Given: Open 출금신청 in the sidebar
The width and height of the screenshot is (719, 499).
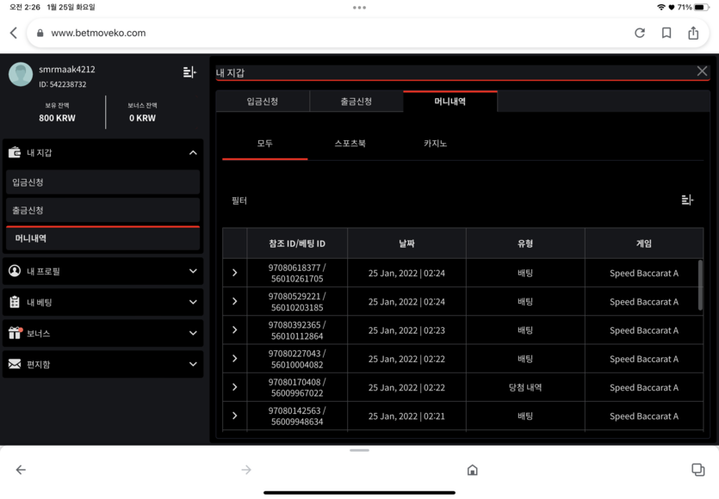Looking at the screenshot, I should pyautogui.click(x=103, y=210).
